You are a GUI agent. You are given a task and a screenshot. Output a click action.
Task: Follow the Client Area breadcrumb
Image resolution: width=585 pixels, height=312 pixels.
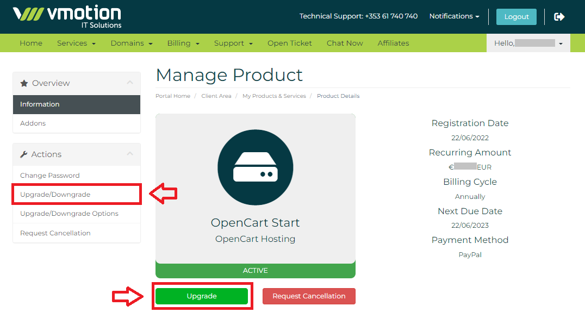pyautogui.click(x=216, y=96)
